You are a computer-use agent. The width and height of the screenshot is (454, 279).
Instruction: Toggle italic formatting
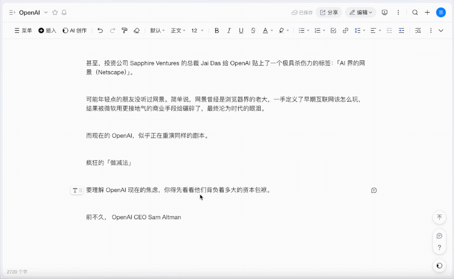[229, 31]
